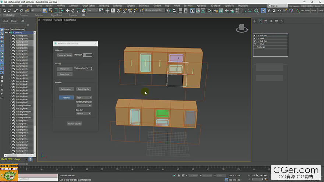
Task: Click the Kitchen Counter button
Action: (75, 124)
